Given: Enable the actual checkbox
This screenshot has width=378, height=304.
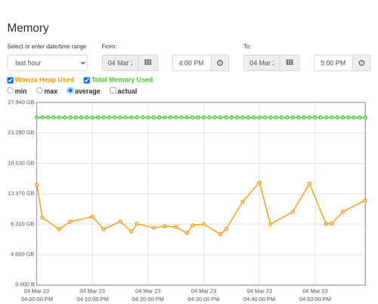Looking at the screenshot, I should 113,91.
